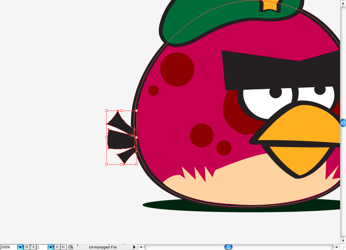Click the middle-left bounding box handle
The height and width of the screenshot is (250, 346).
tap(107, 137)
